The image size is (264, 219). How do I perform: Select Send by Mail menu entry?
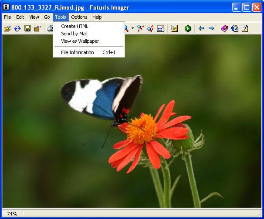coord(89,34)
